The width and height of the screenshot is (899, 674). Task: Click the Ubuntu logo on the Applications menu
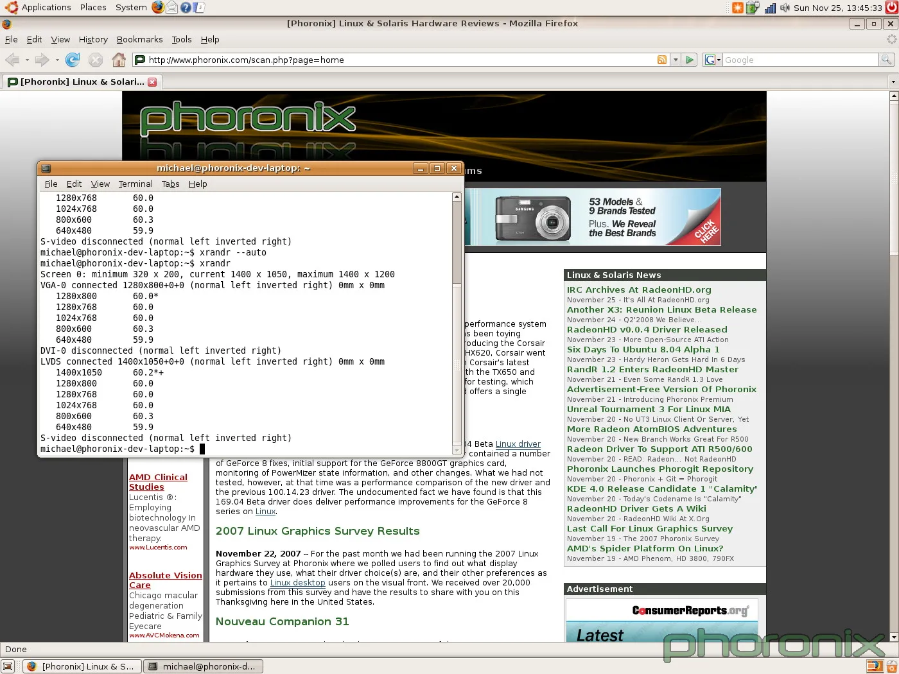click(x=11, y=8)
